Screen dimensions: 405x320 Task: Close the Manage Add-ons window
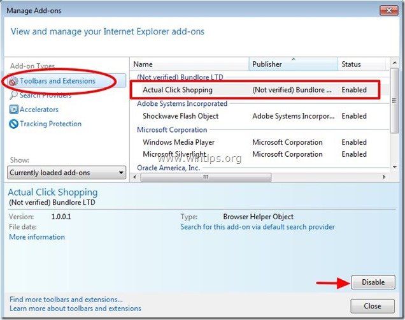click(388, 11)
